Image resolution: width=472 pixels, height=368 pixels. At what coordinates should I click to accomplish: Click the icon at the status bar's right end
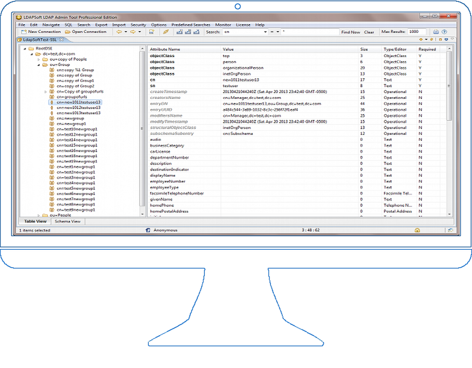click(x=450, y=230)
